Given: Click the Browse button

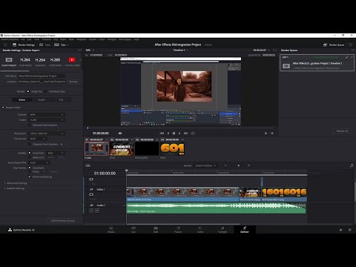Looking at the screenshot, I should [x=73, y=82].
